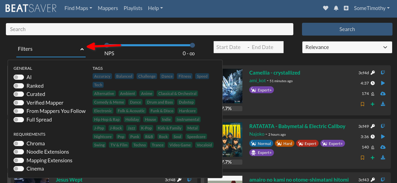Enable the Ranked filter toggle
The height and width of the screenshot is (183, 397).
tap(19, 86)
